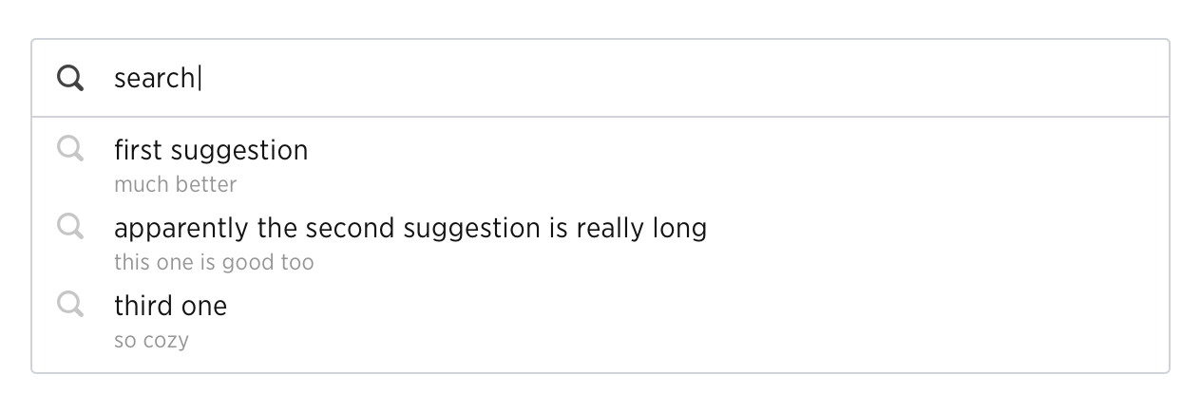The height and width of the screenshot is (412, 1201).
Task: Click the "so cozy" subtitle text
Action: click(151, 340)
